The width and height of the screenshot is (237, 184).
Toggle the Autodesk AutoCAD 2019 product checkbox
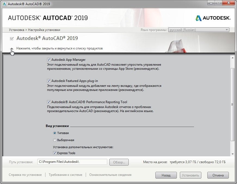coord(12,39)
